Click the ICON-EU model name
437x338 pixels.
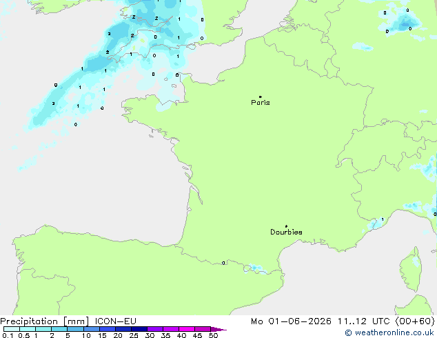click(x=116, y=321)
